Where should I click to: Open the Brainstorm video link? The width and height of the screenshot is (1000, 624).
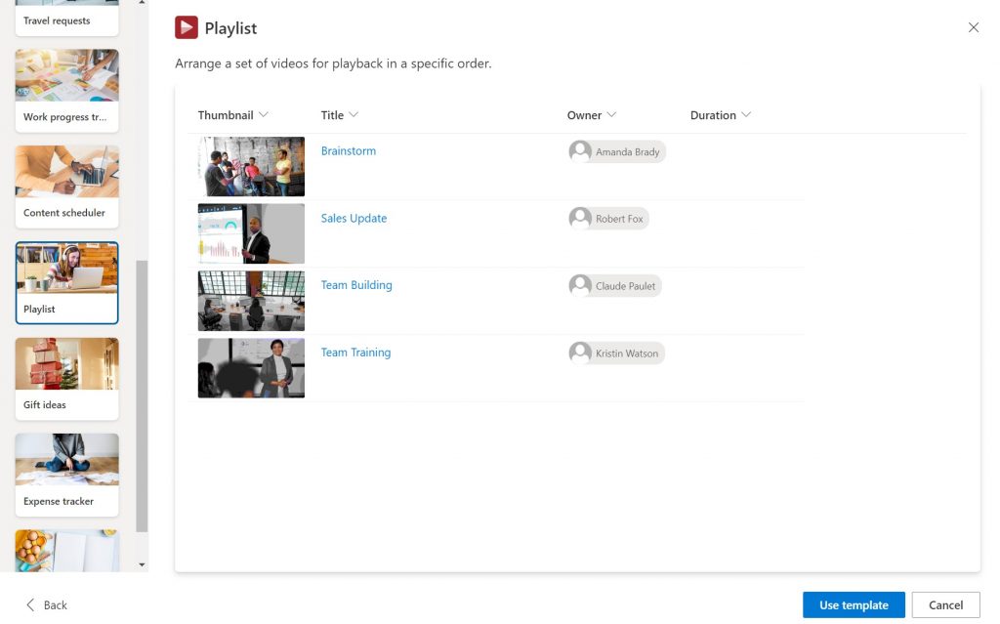click(348, 150)
